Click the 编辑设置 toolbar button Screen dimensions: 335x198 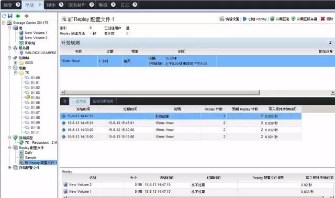(x=229, y=19)
